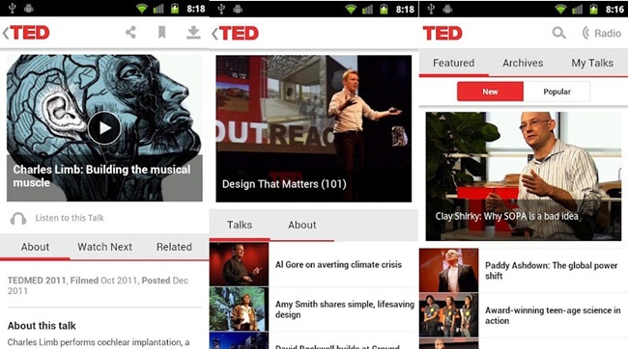628x349 pixels.
Task: Select the New toggle option
Action: tap(490, 92)
